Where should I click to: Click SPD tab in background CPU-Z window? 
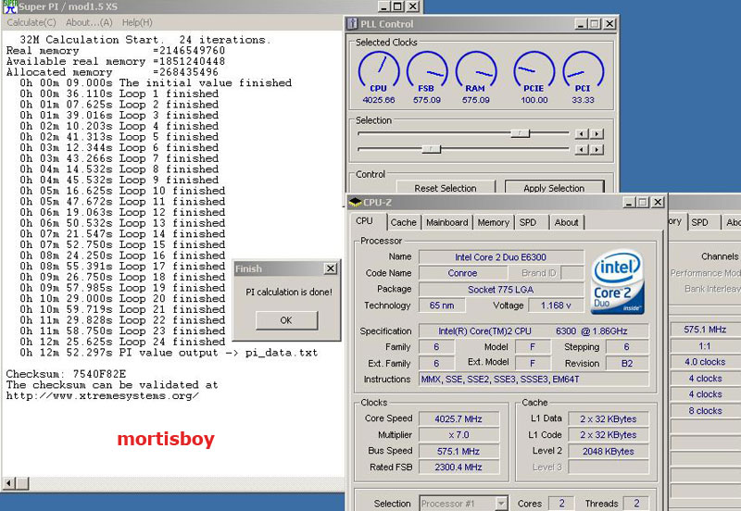(x=700, y=222)
